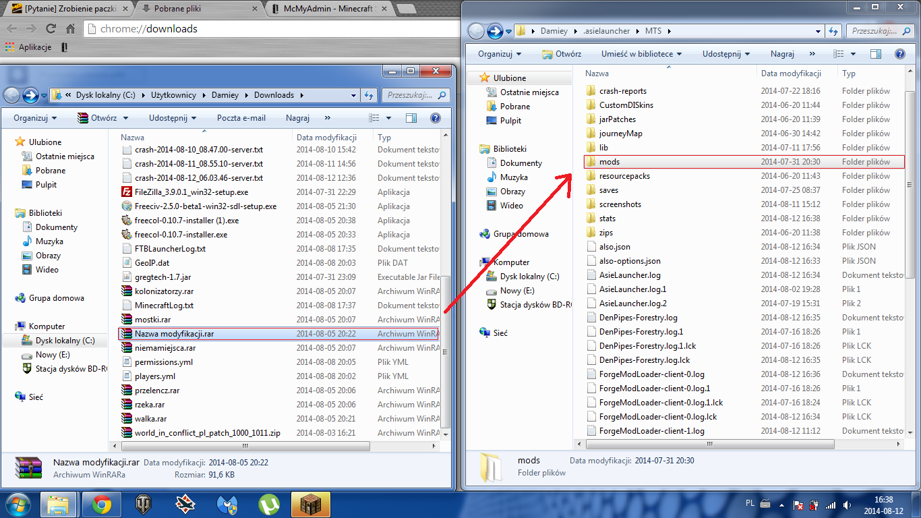Image resolution: width=921 pixels, height=518 pixels.
Task: Open Chrome home page icon
Action: click(70, 29)
